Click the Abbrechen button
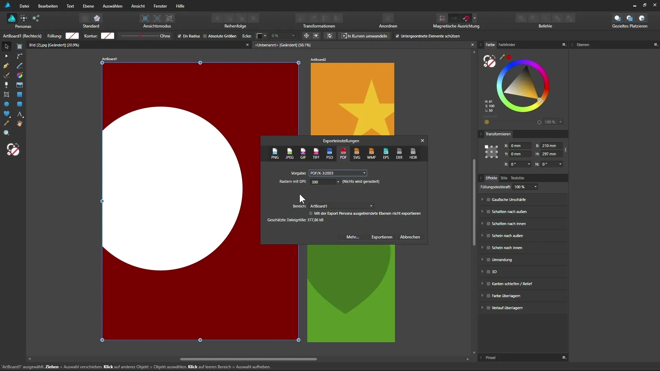This screenshot has width=660, height=371. coord(410,237)
